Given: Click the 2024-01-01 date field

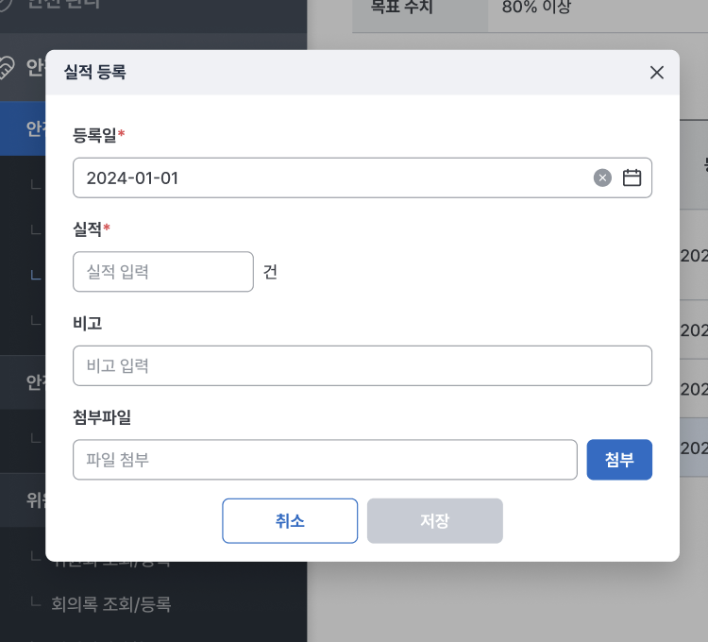Looking at the screenshot, I should [x=321, y=177].
